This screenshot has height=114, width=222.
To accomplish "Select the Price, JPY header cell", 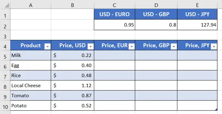I will (197, 45).
